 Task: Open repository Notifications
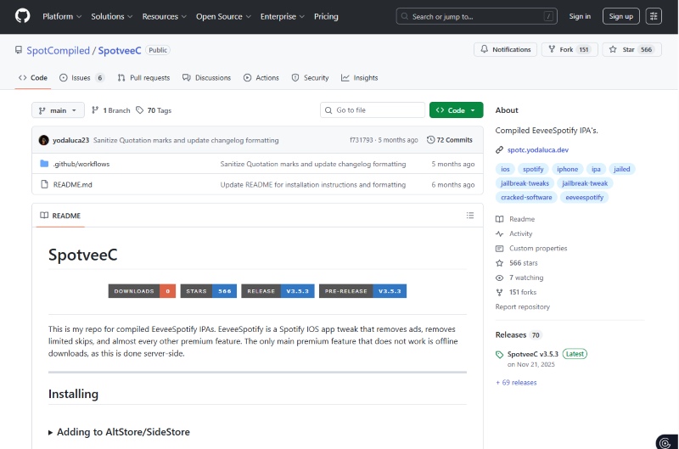pyautogui.click(x=505, y=50)
